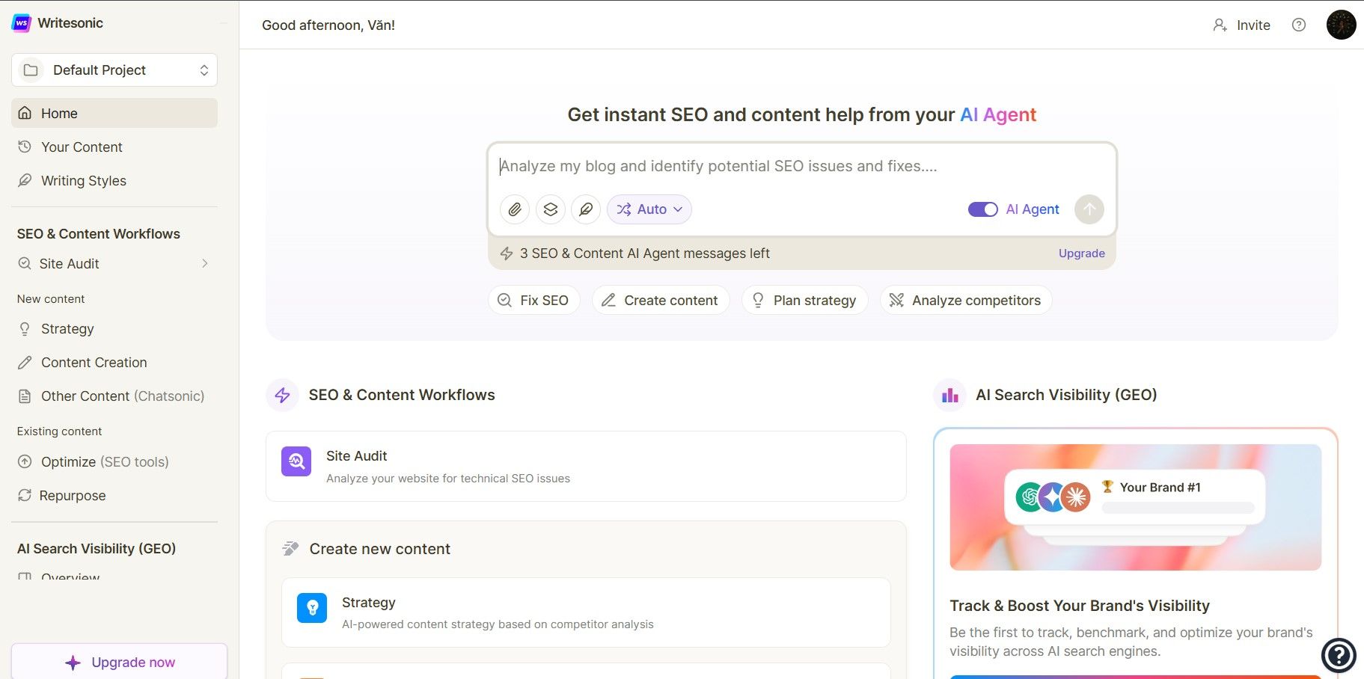Click the paperclip attach file icon

click(515, 209)
